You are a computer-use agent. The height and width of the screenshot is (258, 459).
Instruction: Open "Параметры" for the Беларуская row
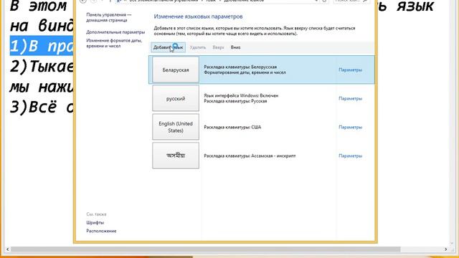pyautogui.click(x=351, y=70)
